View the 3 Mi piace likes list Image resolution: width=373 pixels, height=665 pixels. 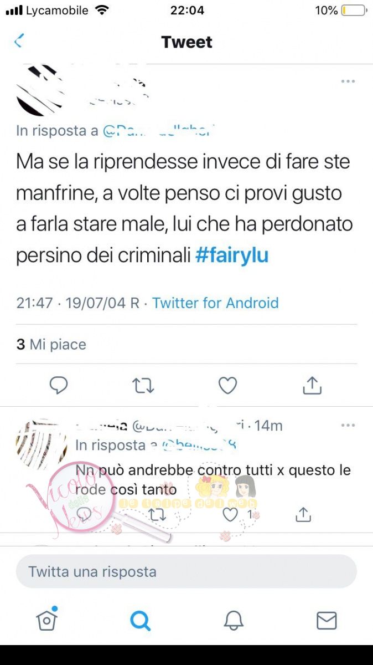pyautogui.click(x=51, y=345)
